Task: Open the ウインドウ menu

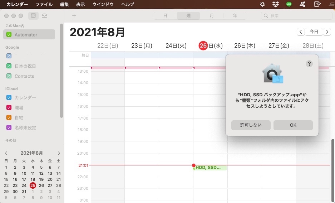Action: pyautogui.click(x=103, y=4)
